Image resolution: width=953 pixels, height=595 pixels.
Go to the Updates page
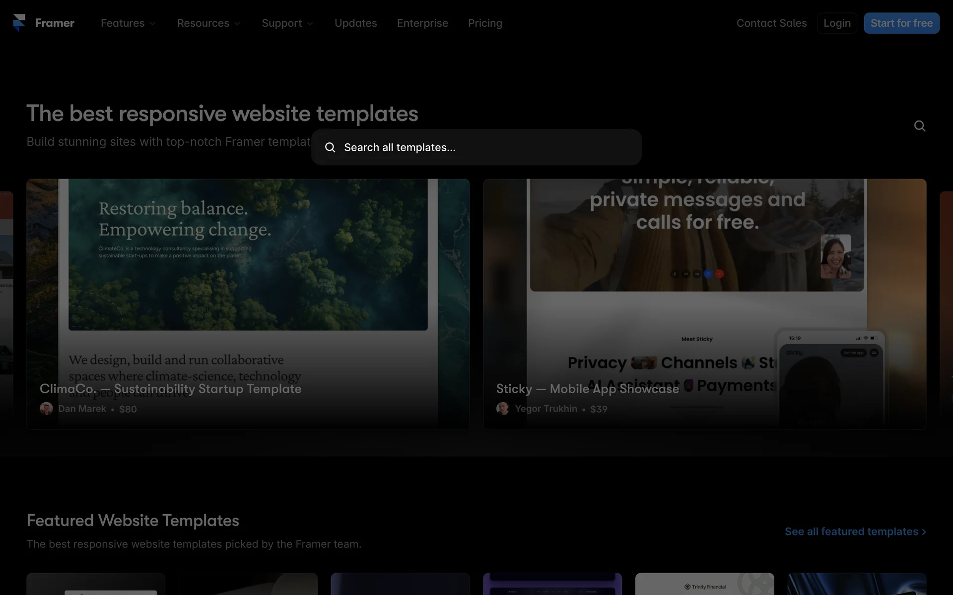(355, 23)
